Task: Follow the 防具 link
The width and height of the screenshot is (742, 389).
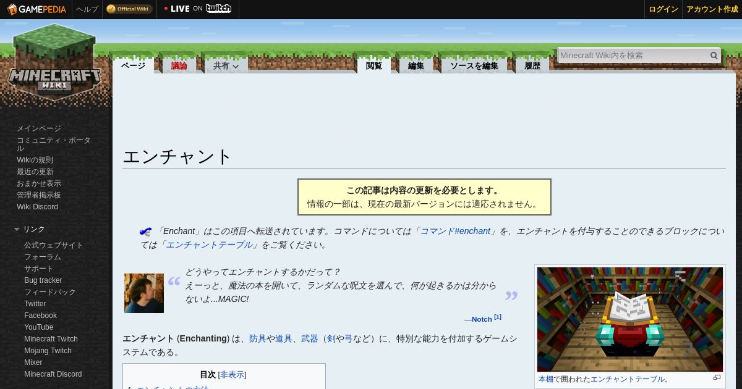Action: pyautogui.click(x=258, y=338)
